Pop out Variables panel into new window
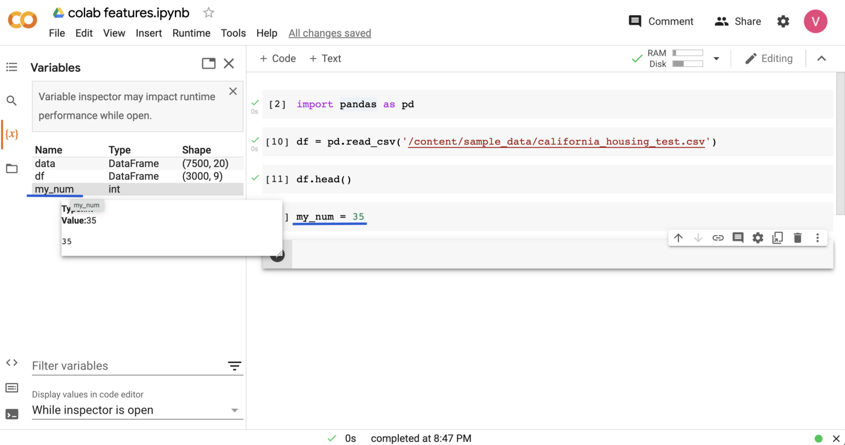The image size is (845, 445). click(209, 63)
